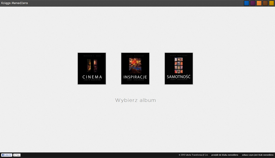Follow the przejdź do klubu menedżera link
The height and width of the screenshot is (158, 275).
[225, 155]
